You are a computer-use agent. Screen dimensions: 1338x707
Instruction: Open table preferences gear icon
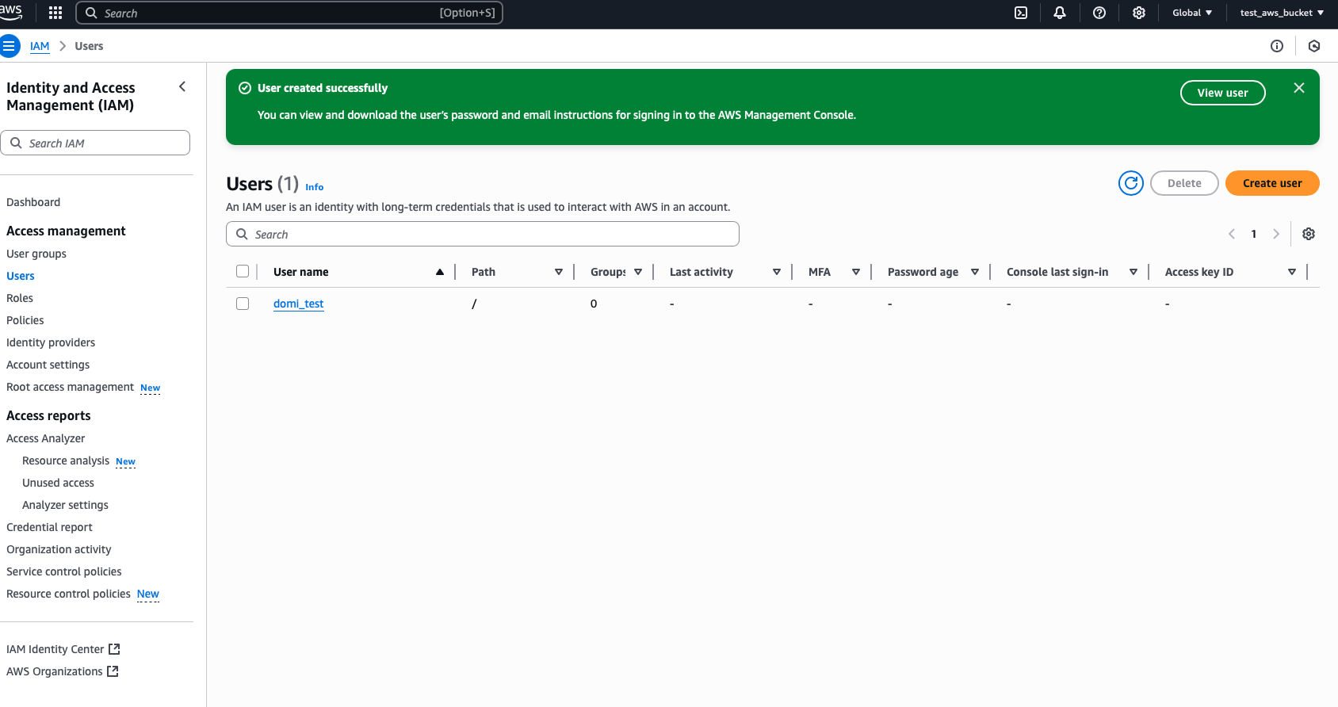coord(1309,234)
